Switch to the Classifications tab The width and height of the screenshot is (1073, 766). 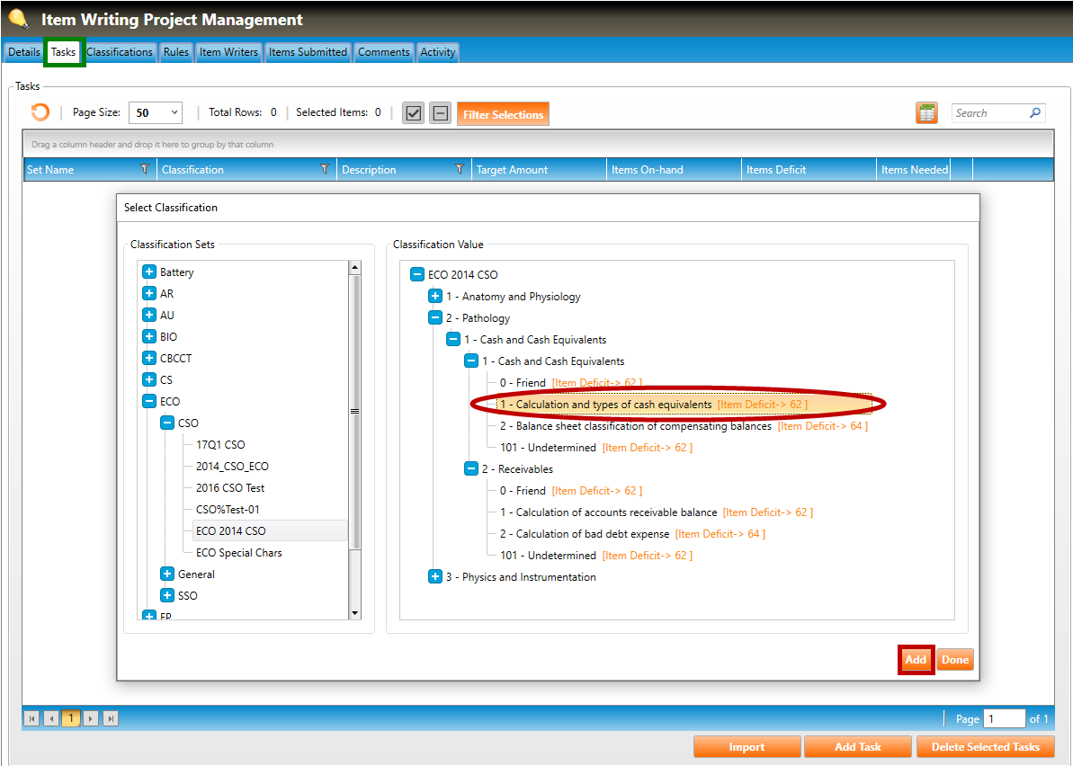coord(120,52)
